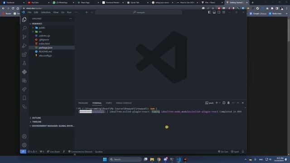
Task: Click the pwsh terminal shell label
Action: coord(209,103)
